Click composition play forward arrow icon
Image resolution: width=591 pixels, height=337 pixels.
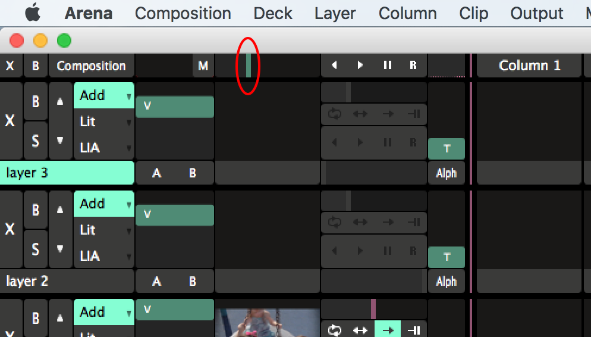pyautogui.click(x=360, y=65)
